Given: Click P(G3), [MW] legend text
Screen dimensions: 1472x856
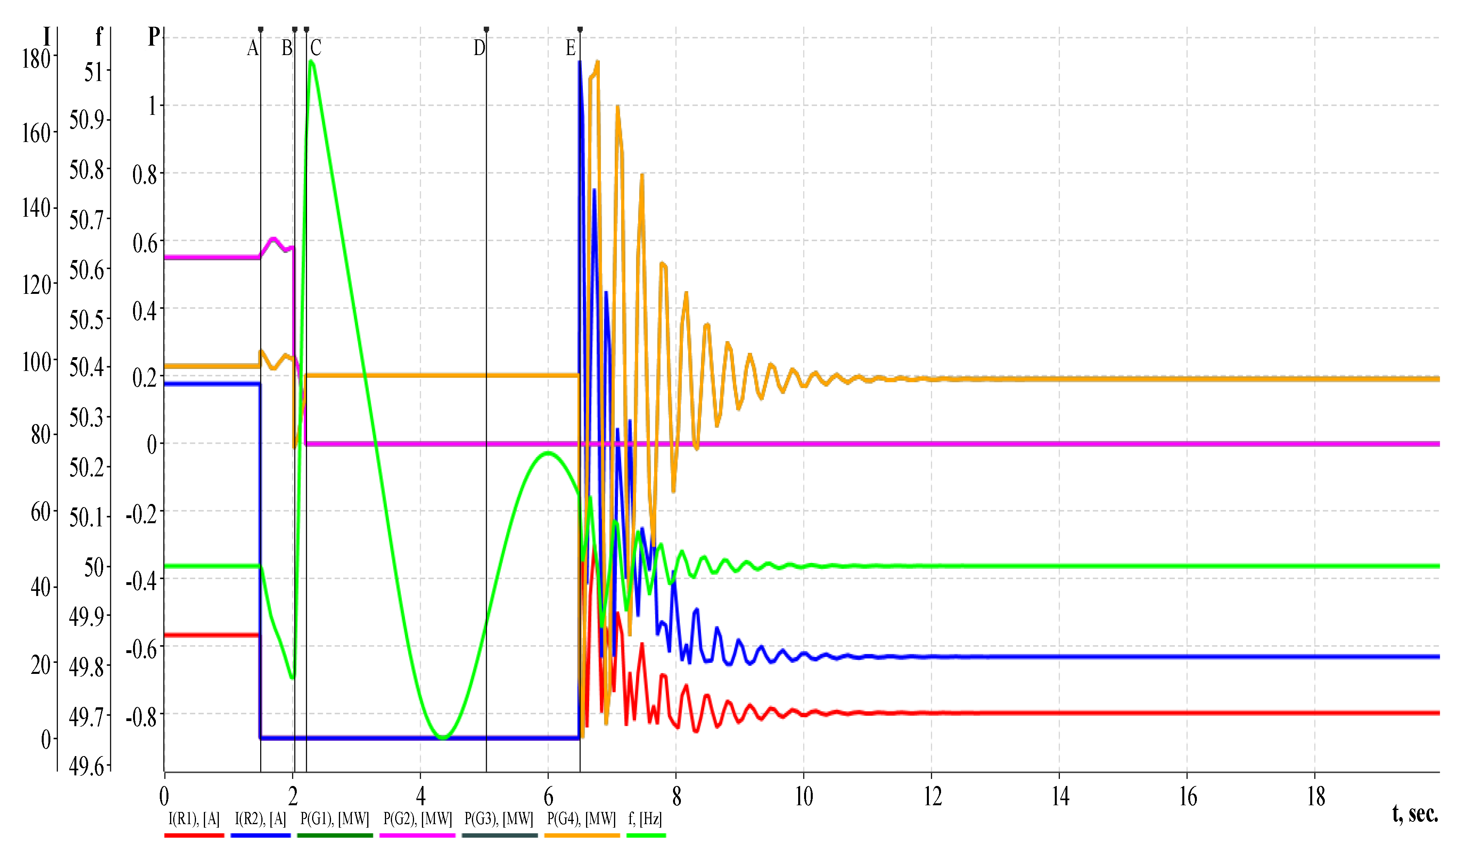Looking at the screenshot, I should click(x=499, y=819).
